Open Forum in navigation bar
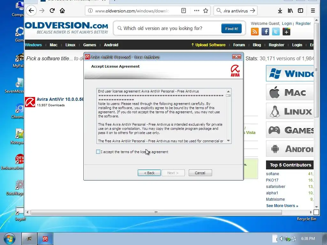This screenshot has height=245, width=327. point(239,45)
